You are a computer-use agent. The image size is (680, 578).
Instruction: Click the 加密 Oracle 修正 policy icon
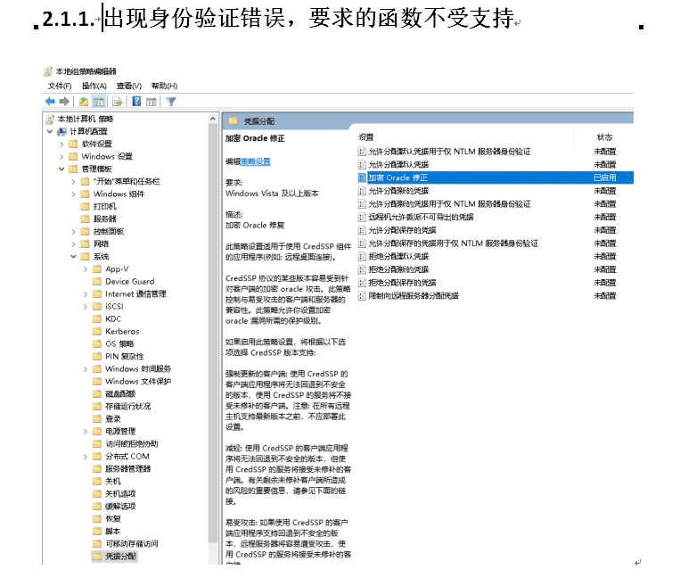362,178
